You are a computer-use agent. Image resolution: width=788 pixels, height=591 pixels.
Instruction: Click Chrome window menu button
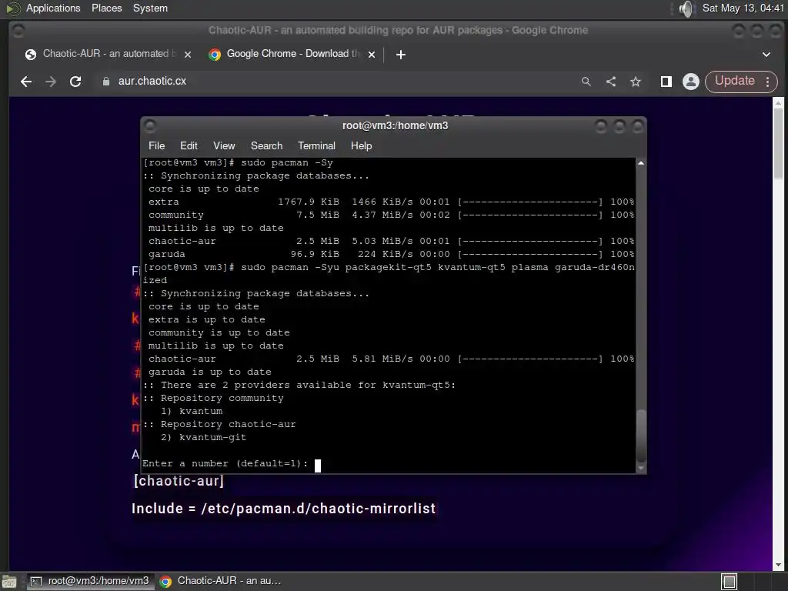(x=18, y=32)
